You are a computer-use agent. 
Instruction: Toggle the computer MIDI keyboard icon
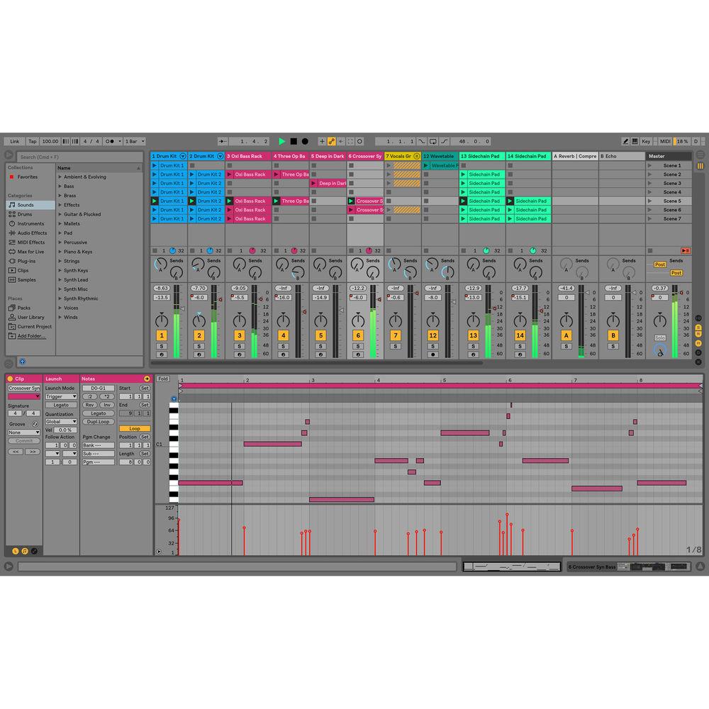pyautogui.click(x=636, y=142)
